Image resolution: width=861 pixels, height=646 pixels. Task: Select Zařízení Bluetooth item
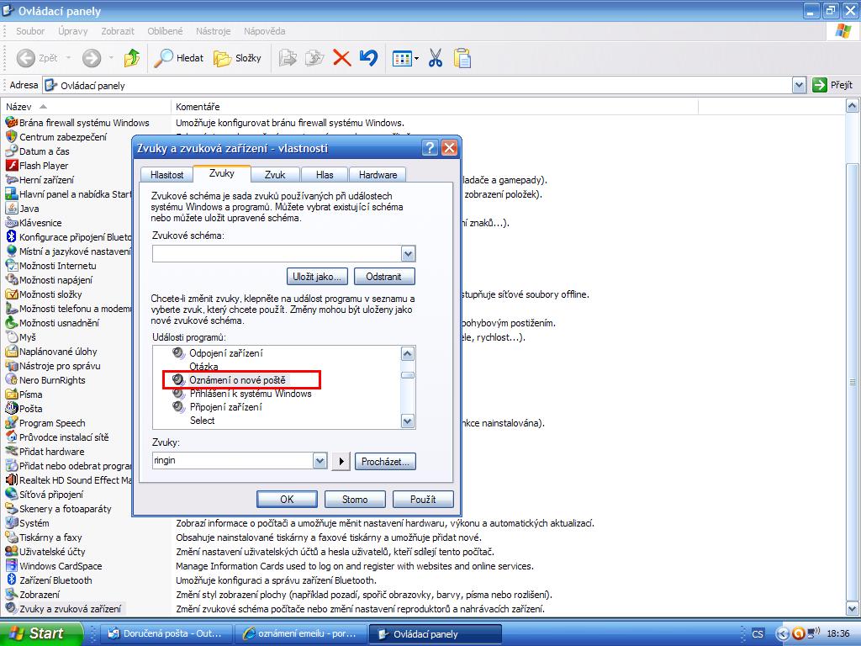50,580
